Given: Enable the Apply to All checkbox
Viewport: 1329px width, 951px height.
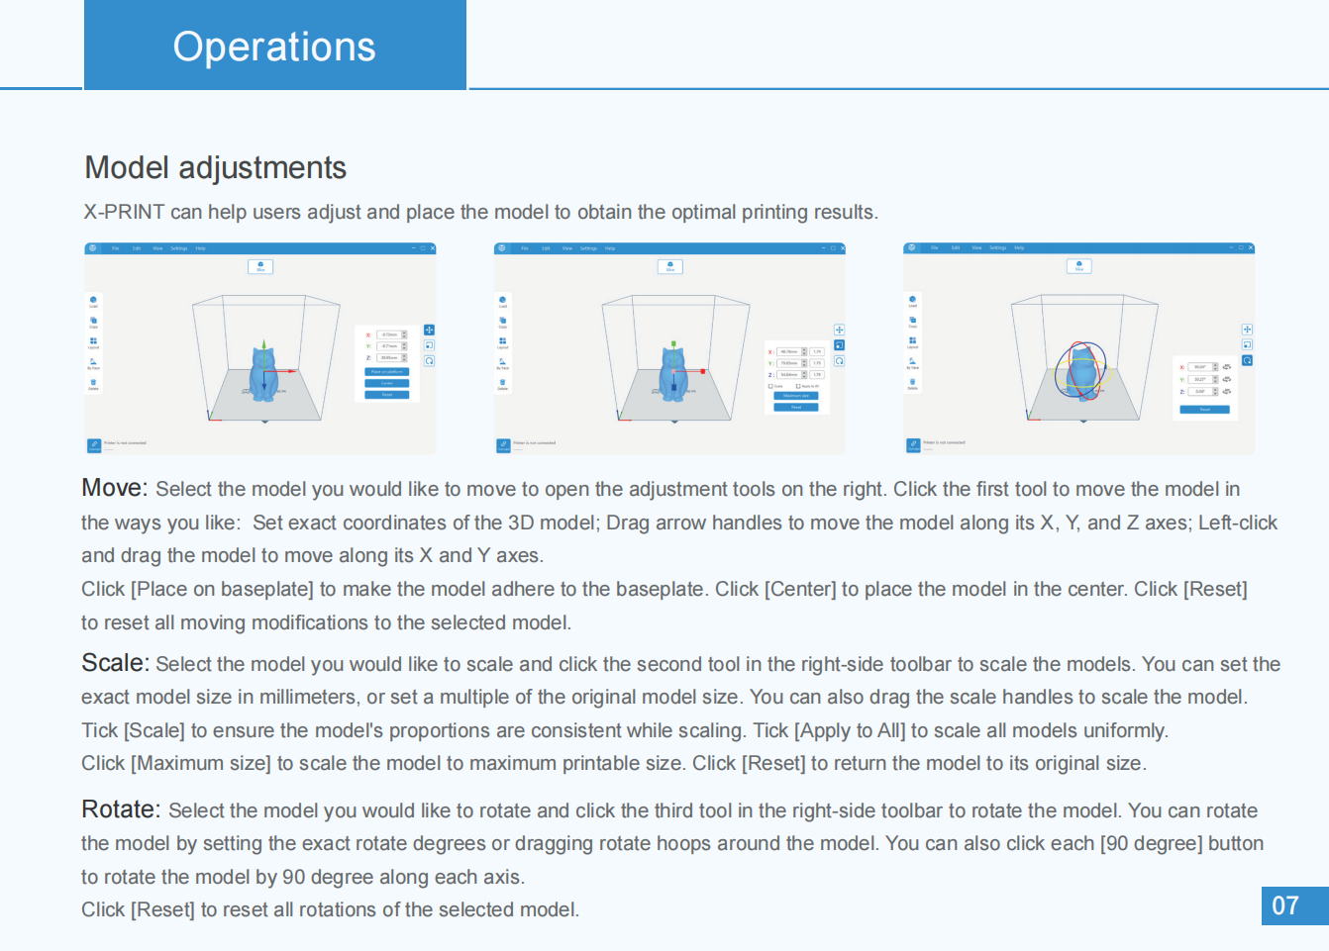Looking at the screenshot, I should coord(798,386).
